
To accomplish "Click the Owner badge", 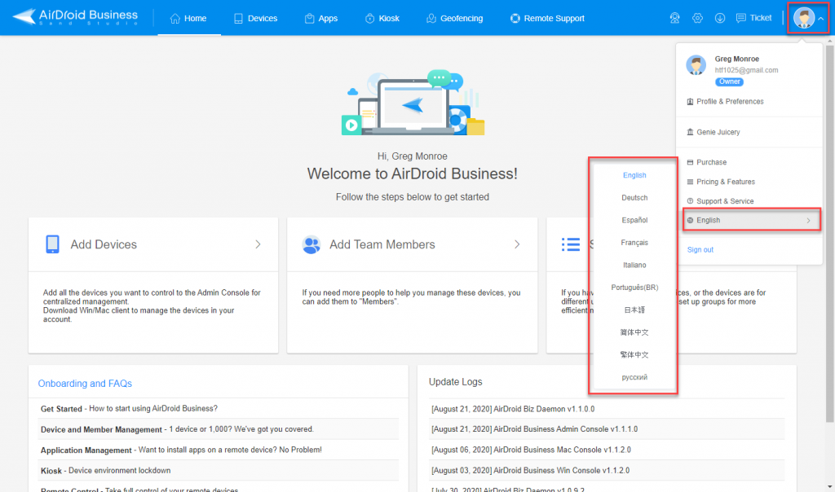I will [x=730, y=82].
